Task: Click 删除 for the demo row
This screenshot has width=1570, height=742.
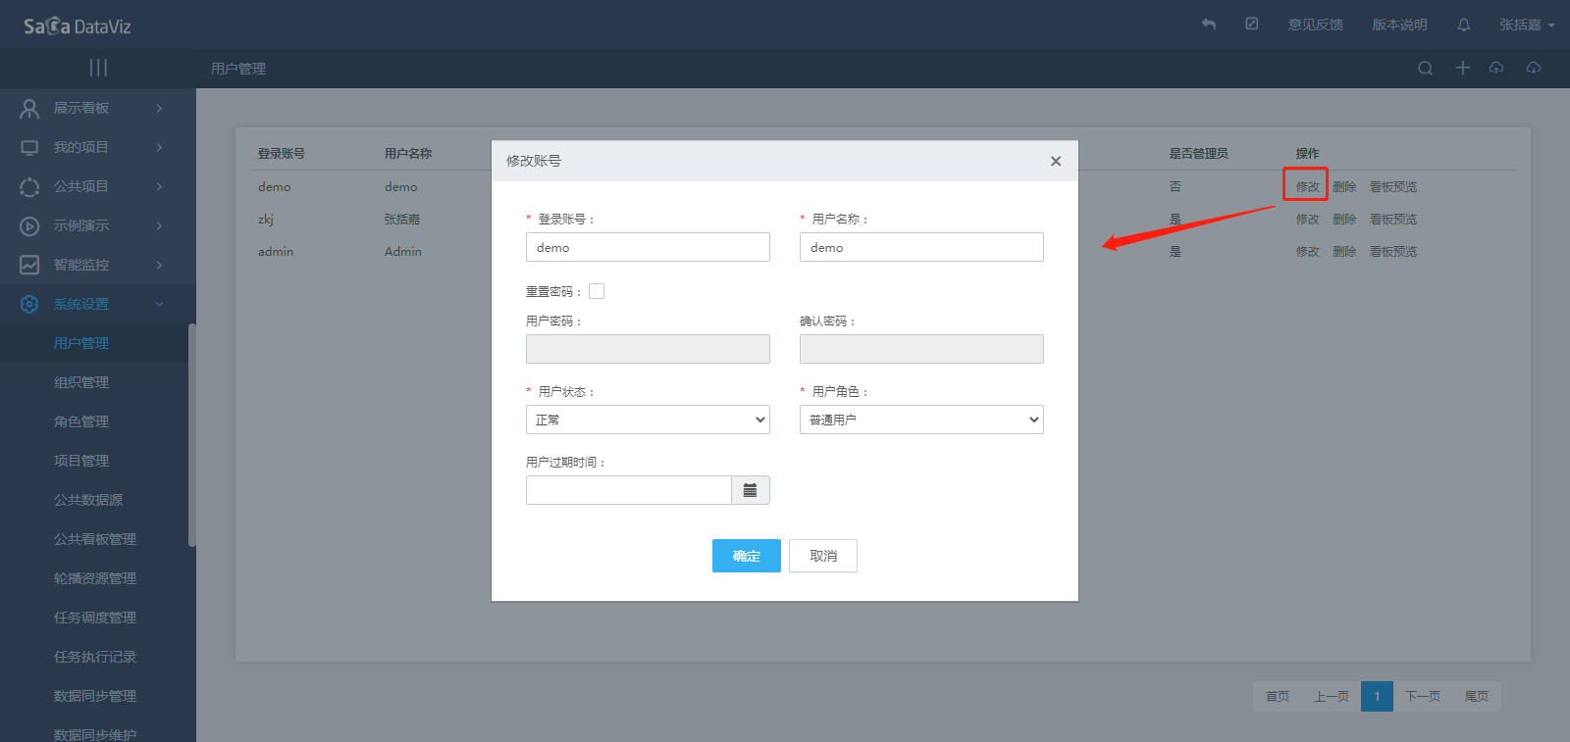Action: (x=1344, y=186)
